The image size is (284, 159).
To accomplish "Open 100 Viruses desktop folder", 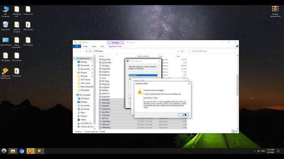I will point(17,72).
